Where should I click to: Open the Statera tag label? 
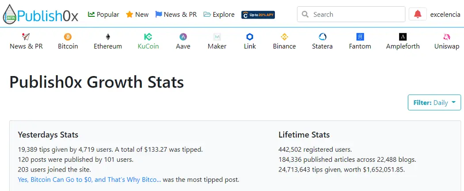coord(322,46)
